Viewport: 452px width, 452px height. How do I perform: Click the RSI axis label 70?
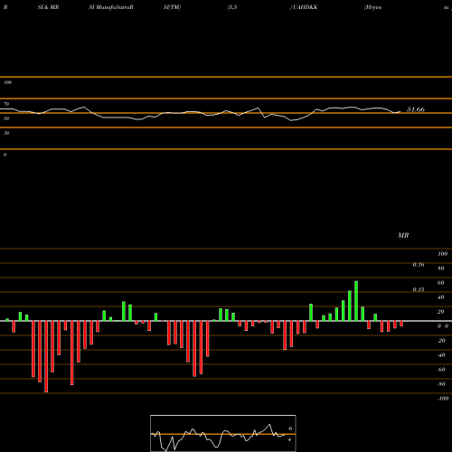pos(6,104)
